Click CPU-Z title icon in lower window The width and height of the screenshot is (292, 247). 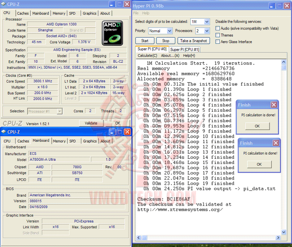point(4,132)
